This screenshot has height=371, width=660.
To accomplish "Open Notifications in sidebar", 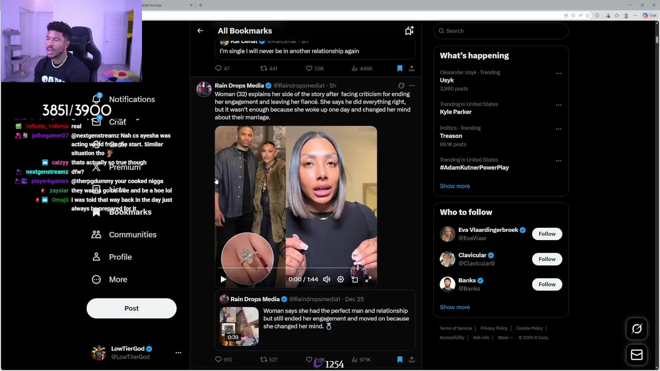I will click(124, 99).
